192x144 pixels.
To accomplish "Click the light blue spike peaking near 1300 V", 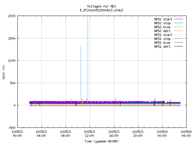I will coord(81,75).
